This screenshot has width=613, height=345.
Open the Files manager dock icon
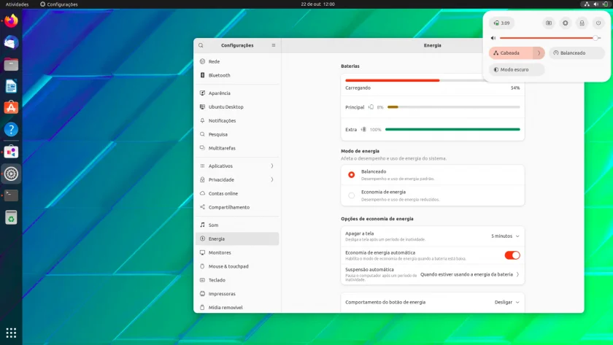pyautogui.click(x=11, y=64)
